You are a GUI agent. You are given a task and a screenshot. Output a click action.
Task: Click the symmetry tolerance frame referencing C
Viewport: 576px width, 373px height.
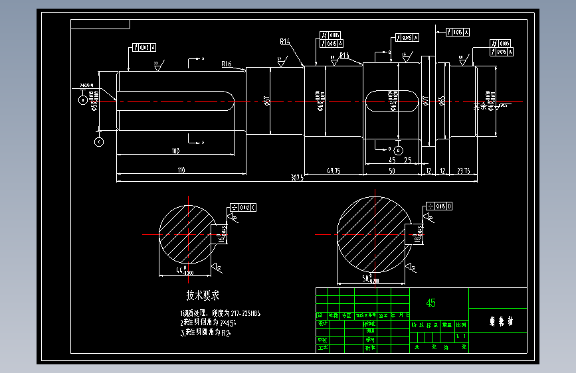click(x=243, y=208)
